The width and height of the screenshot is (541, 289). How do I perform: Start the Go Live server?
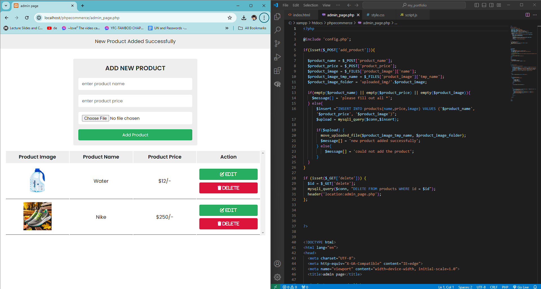tap(521, 287)
